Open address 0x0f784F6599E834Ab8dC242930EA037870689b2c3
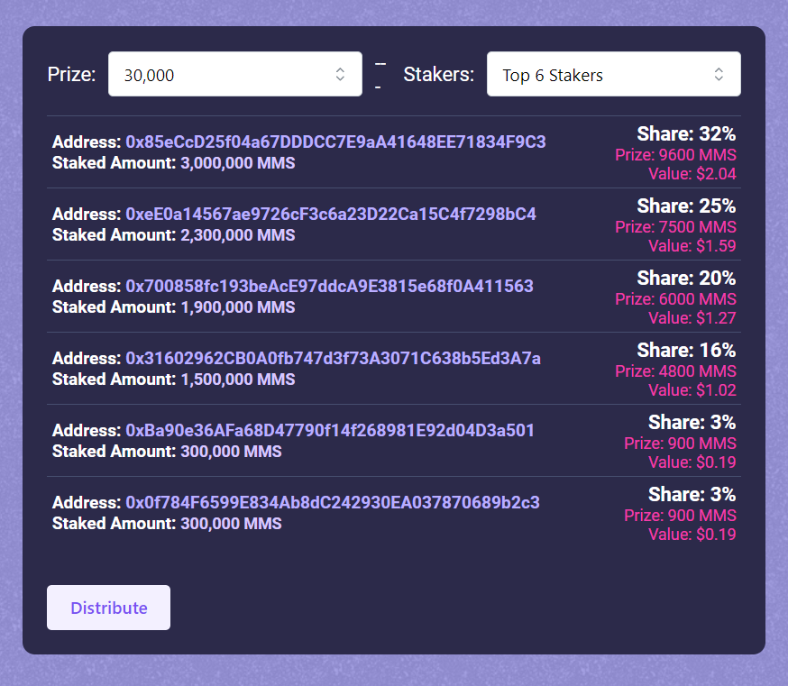Image resolution: width=788 pixels, height=686 pixels. 332,503
